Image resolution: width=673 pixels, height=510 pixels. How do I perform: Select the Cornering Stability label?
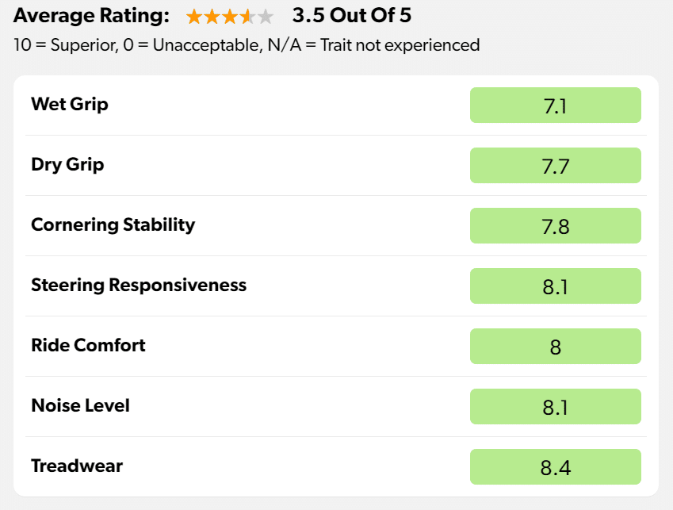pos(113,224)
